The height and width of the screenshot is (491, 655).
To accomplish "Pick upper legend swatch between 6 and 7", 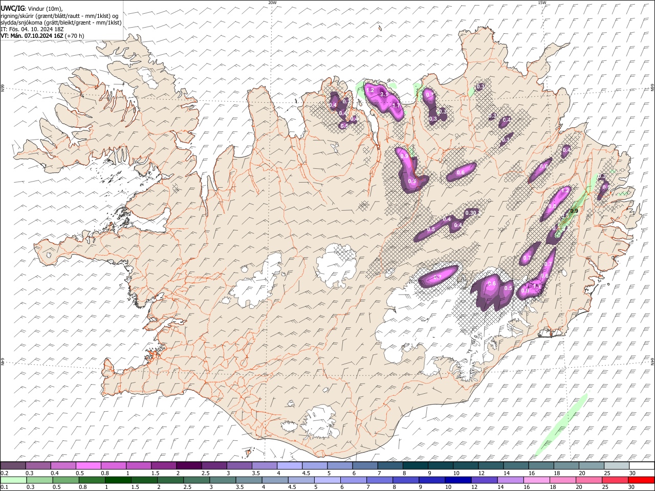I will click(364, 465).
